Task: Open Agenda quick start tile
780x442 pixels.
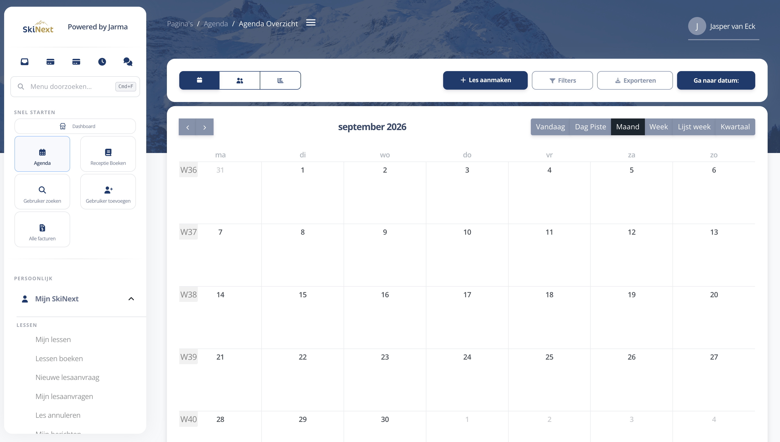Action: click(x=42, y=154)
